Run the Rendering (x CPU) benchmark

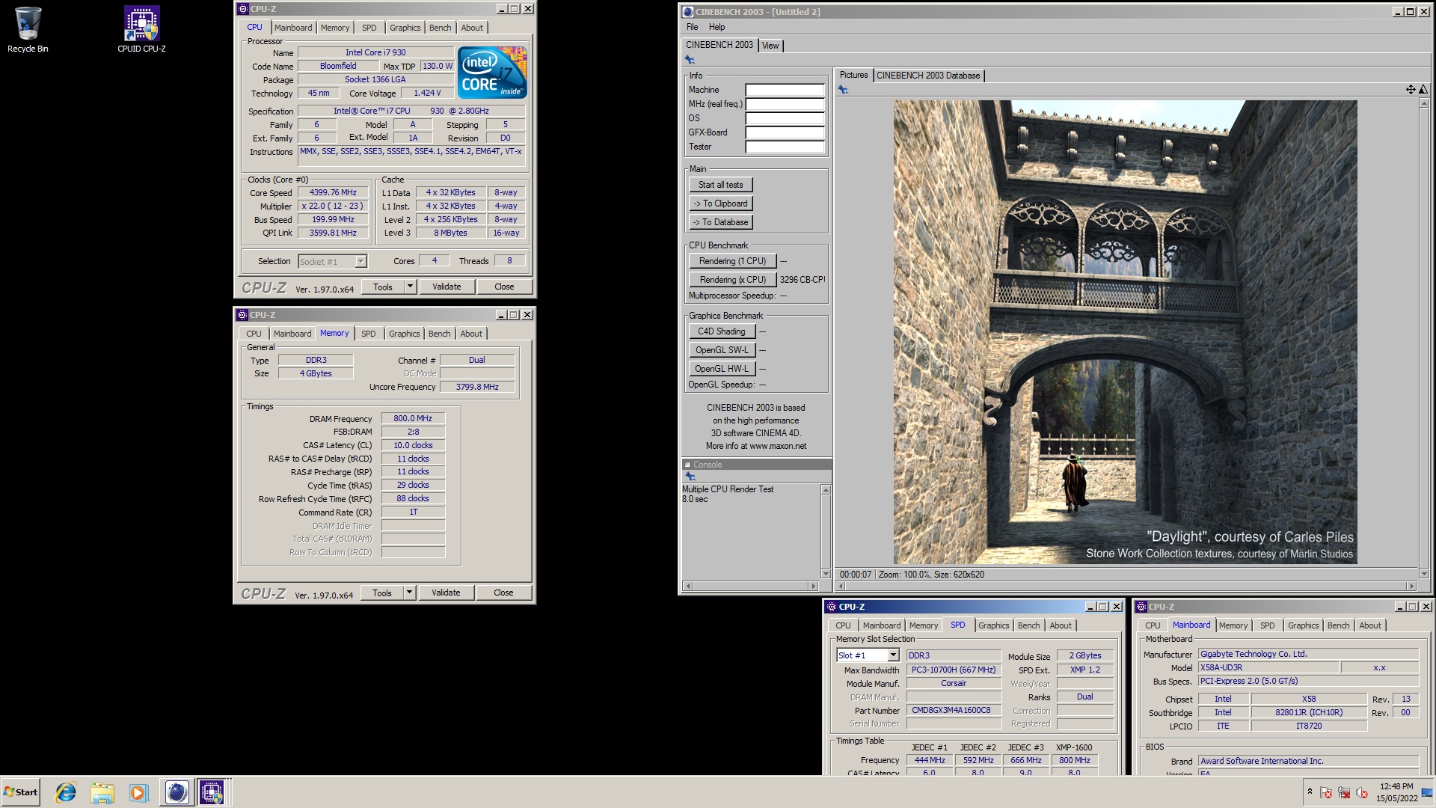click(732, 280)
